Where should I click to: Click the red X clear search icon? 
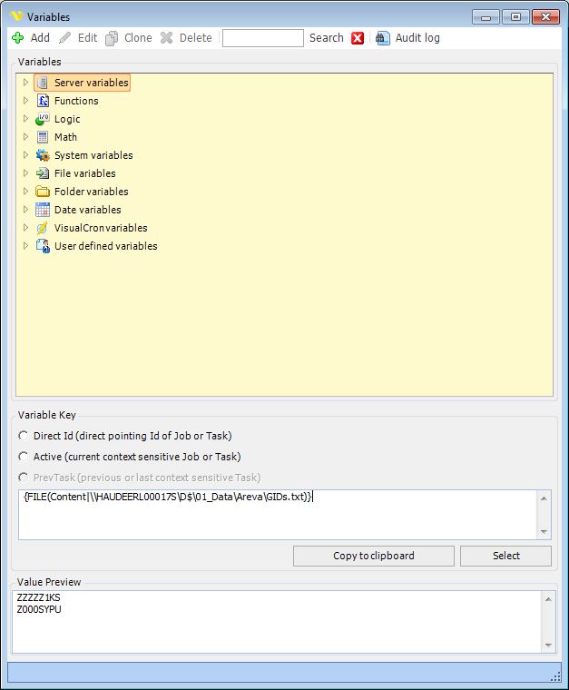click(x=358, y=38)
